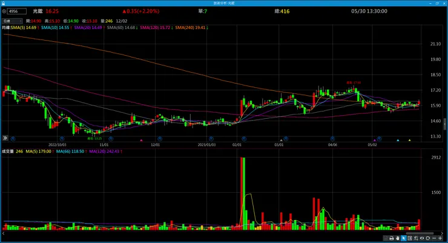448x243 pixels.
Task: Click the blue monthly marker near 12/01
Action: 160,139
